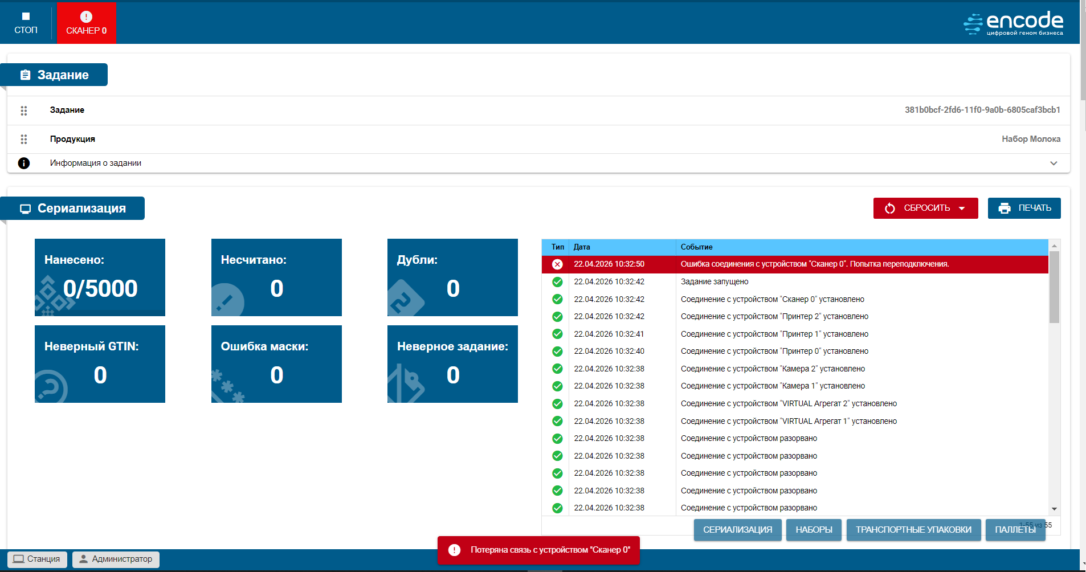Click the Stop square icon
Viewport: 1086px width, 572px height.
[x=26, y=17]
